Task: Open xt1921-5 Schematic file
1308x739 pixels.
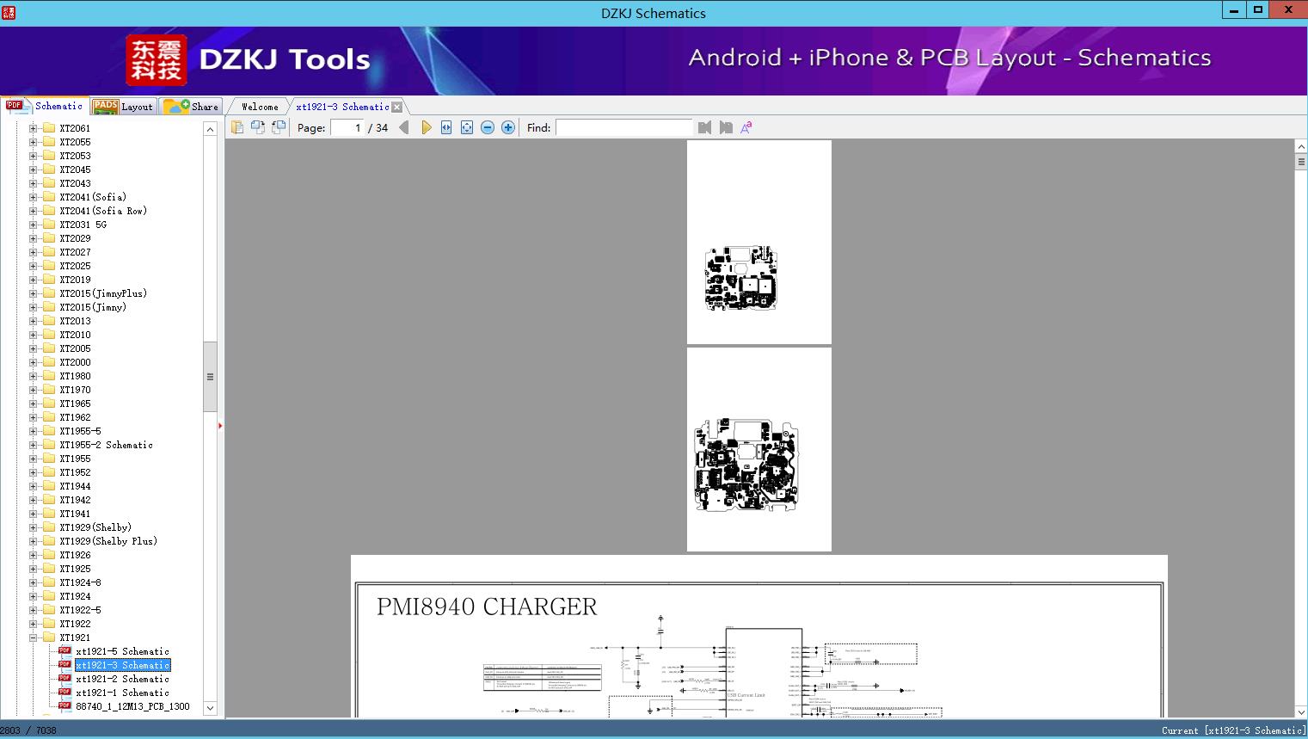Action: [x=122, y=651]
